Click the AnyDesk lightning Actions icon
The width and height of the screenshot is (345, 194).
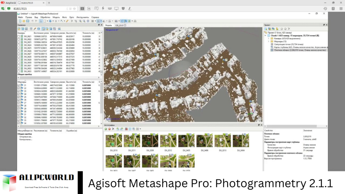(103, 8)
